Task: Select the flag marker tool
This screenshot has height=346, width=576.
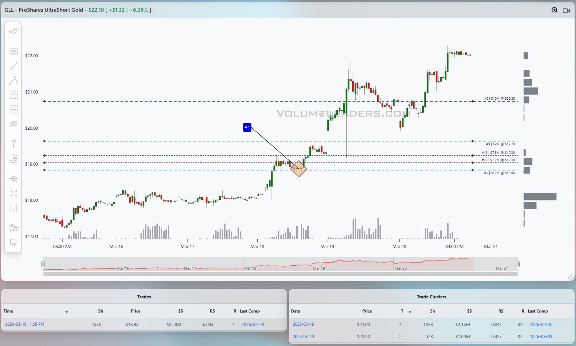Action: pos(13,159)
